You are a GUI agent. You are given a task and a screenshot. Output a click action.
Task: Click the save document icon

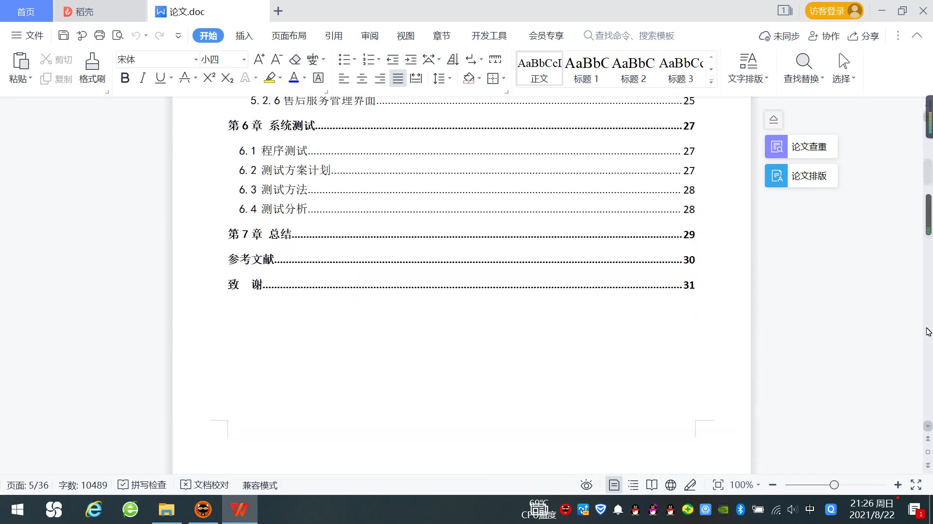click(63, 35)
